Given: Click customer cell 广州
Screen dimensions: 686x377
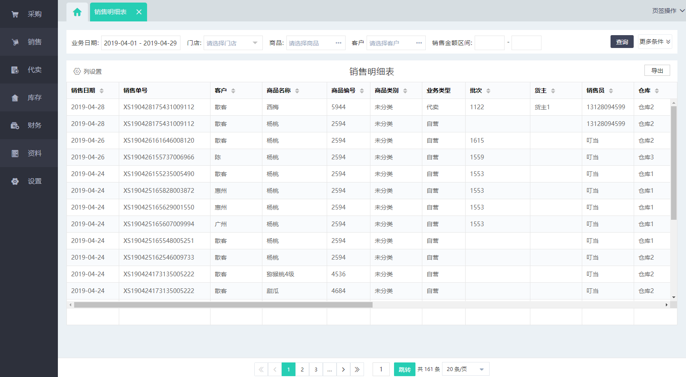Looking at the screenshot, I should pos(221,224).
